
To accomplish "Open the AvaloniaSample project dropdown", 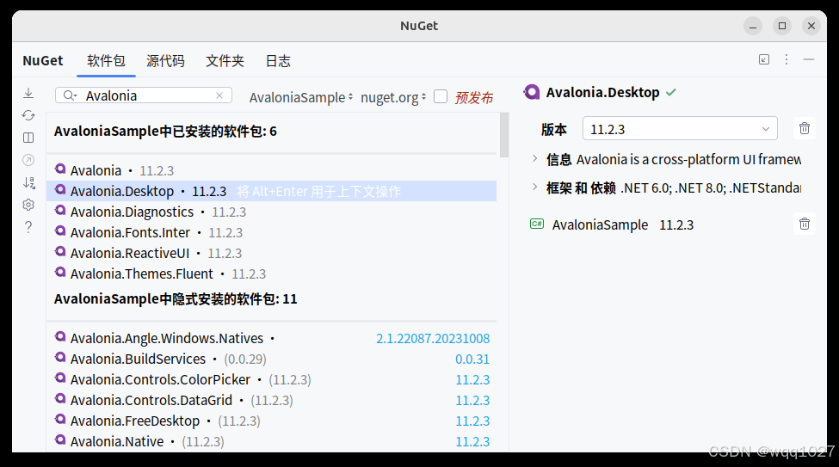I will click(x=301, y=97).
